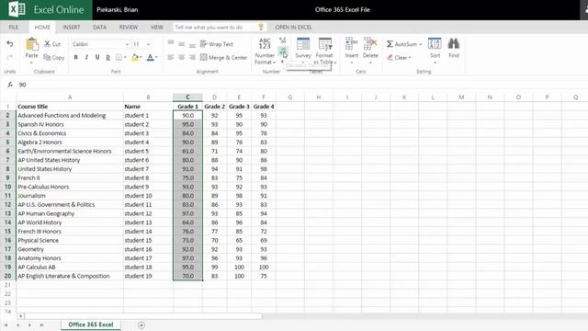Select cell 'Physical Science'

(70, 240)
